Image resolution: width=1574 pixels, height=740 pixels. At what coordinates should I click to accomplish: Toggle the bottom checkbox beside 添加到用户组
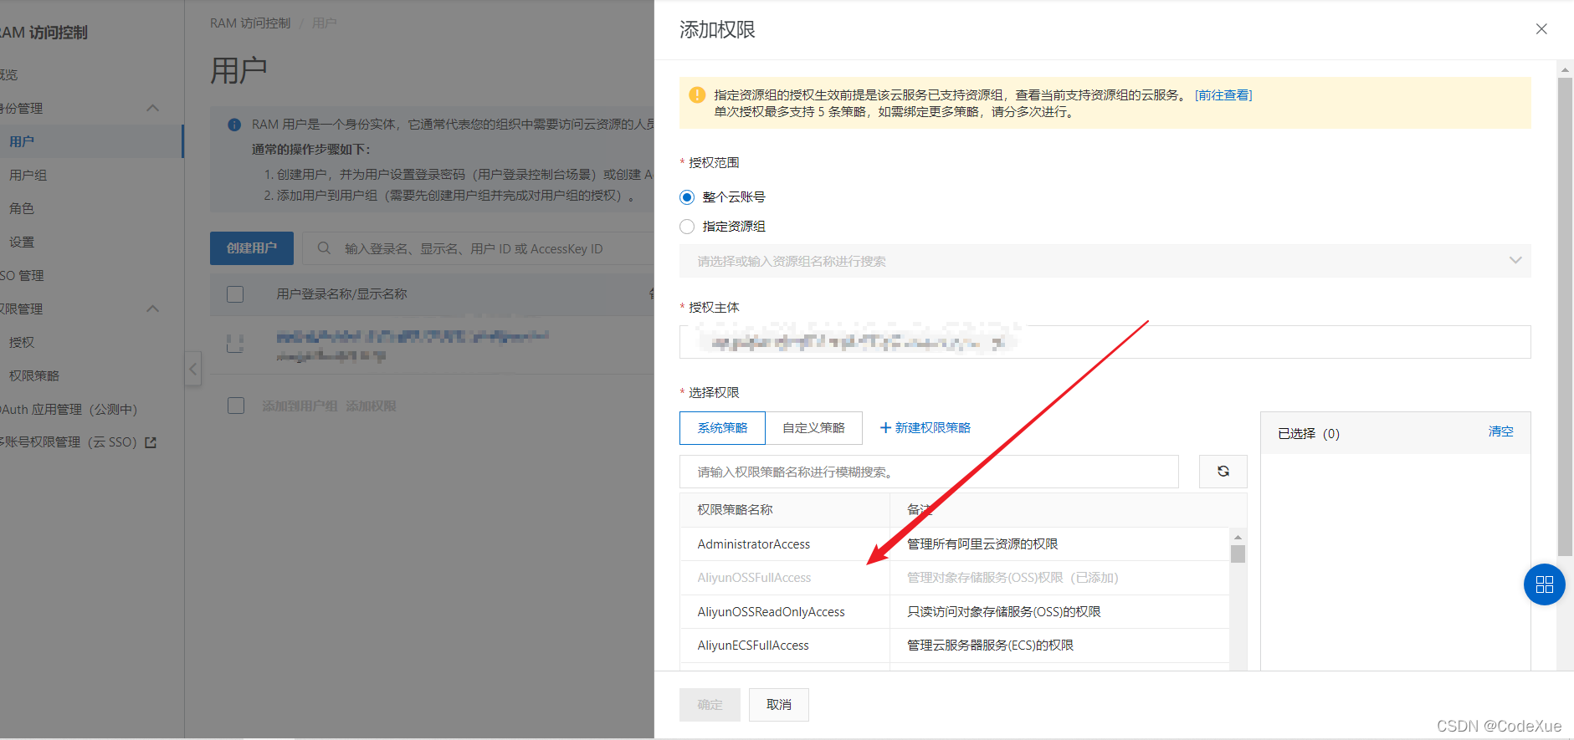pos(236,406)
